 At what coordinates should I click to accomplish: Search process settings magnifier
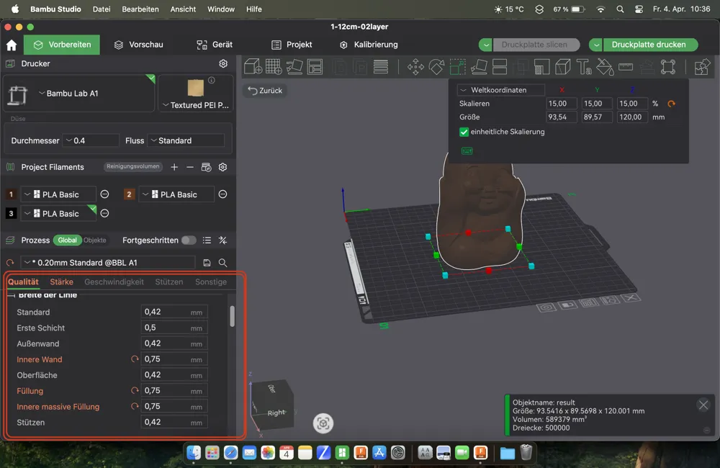222,263
